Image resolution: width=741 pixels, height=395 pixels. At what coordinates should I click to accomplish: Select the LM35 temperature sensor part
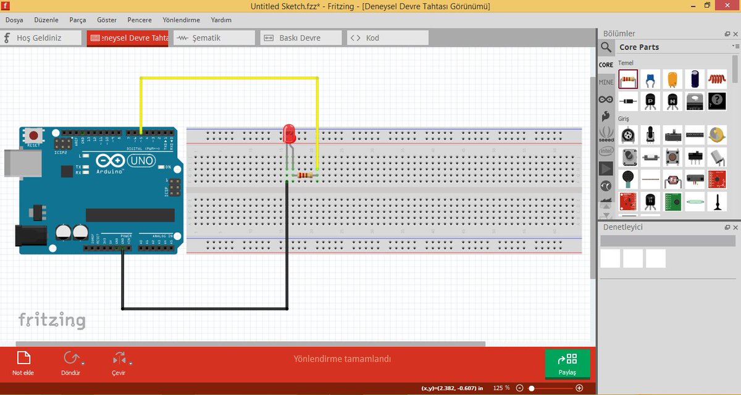click(x=650, y=201)
